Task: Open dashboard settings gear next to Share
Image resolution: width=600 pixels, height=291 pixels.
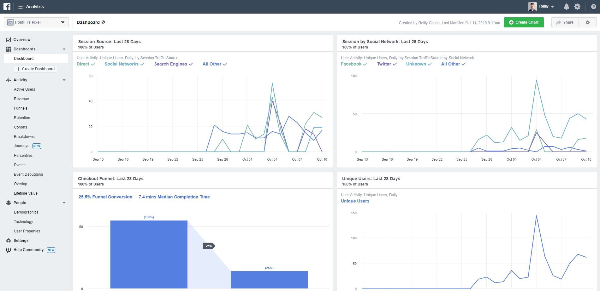Action: coord(588,22)
